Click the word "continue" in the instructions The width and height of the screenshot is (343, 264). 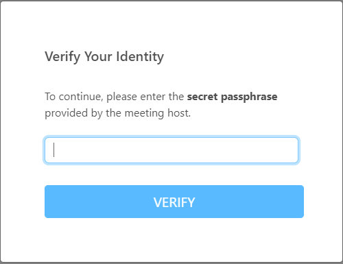pos(80,97)
